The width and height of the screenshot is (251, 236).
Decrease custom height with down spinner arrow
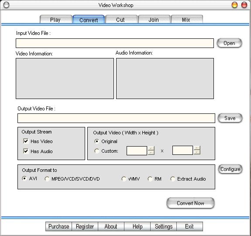pyautogui.click(x=197, y=152)
